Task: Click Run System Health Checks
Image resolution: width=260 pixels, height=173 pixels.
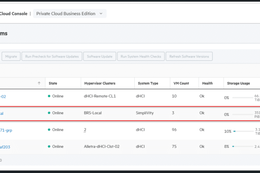Action: 141,56
